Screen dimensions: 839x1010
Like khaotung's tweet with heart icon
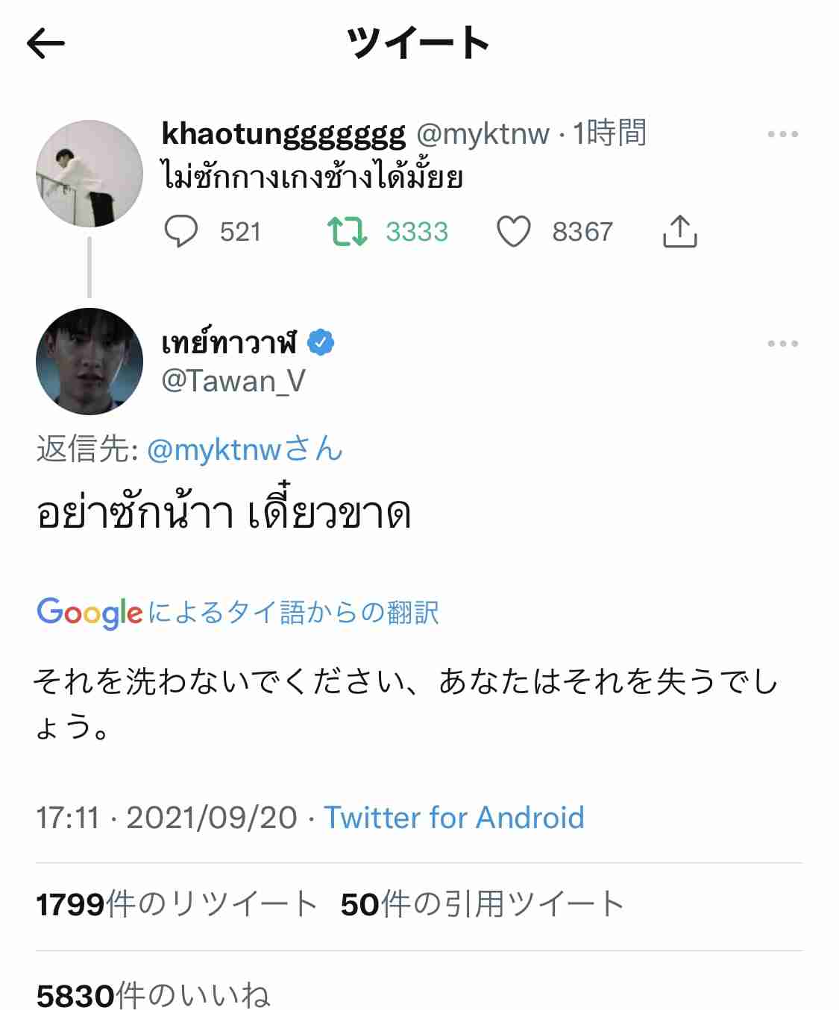514,232
